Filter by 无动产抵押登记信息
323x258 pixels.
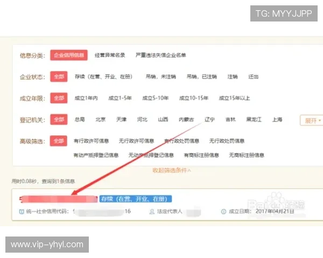click(151, 155)
